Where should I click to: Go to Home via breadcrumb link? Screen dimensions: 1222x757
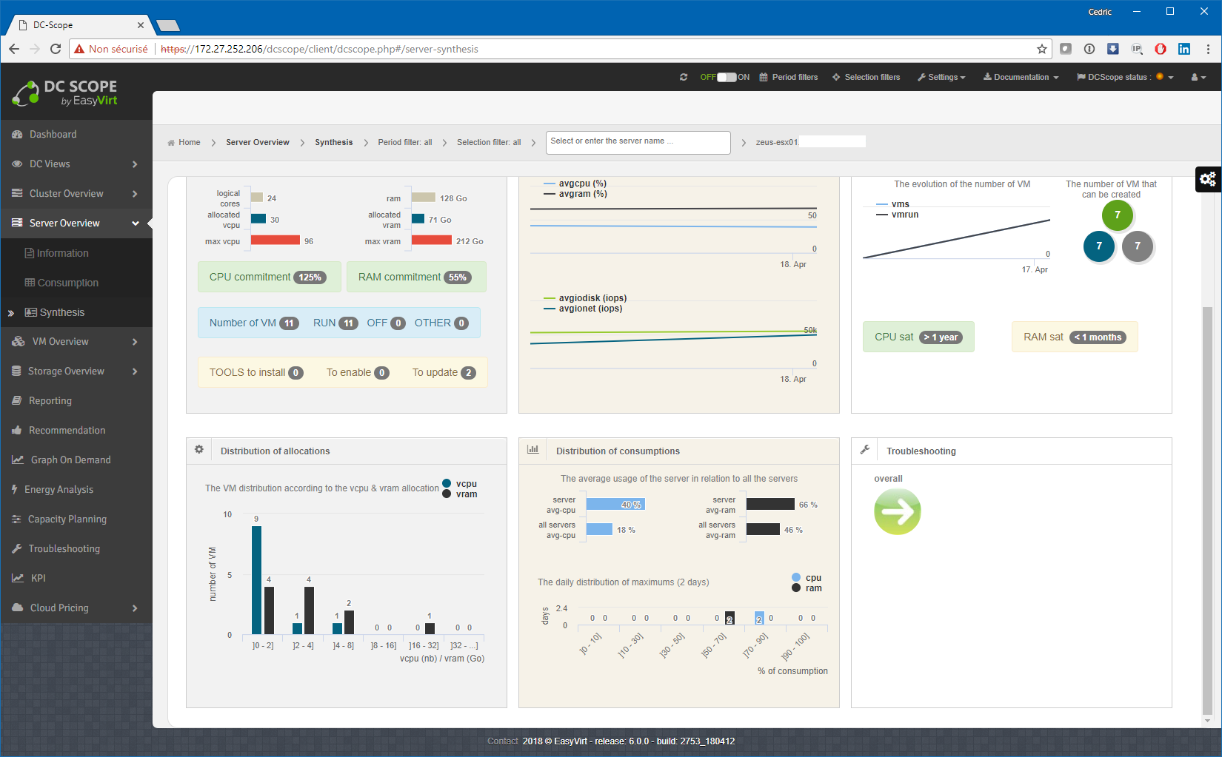tap(189, 142)
